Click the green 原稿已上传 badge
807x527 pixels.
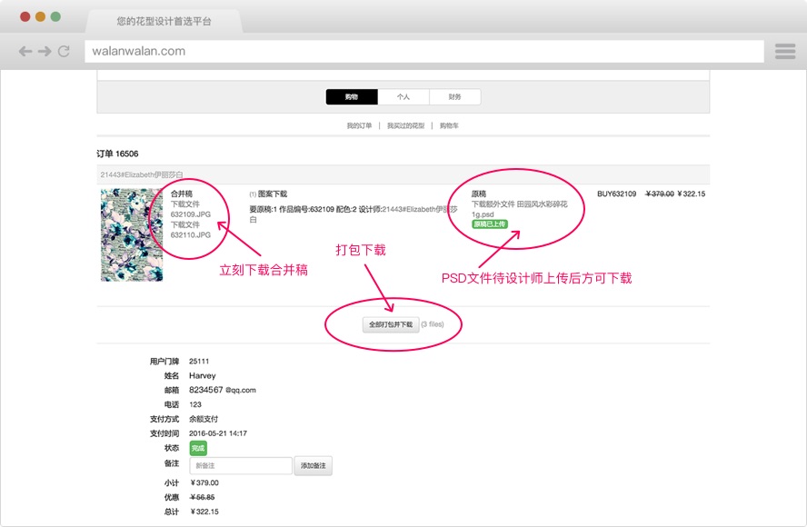[x=490, y=224]
